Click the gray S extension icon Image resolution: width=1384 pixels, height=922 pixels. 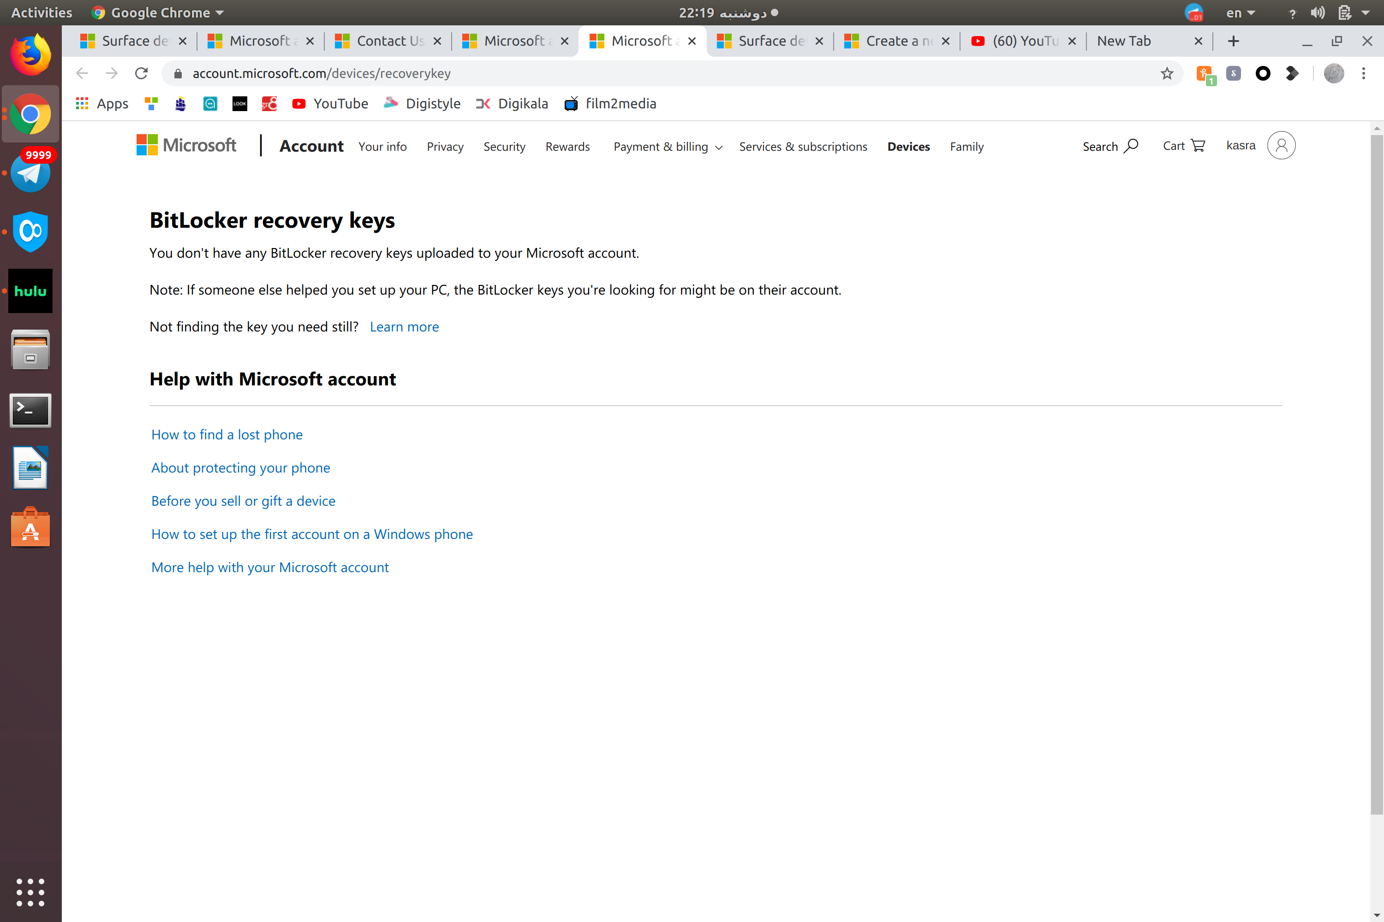coord(1233,73)
